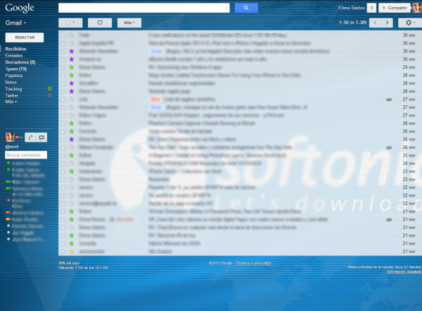Open the profile photo in the top bar
This screenshot has height=311, width=422.
[417, 8]
